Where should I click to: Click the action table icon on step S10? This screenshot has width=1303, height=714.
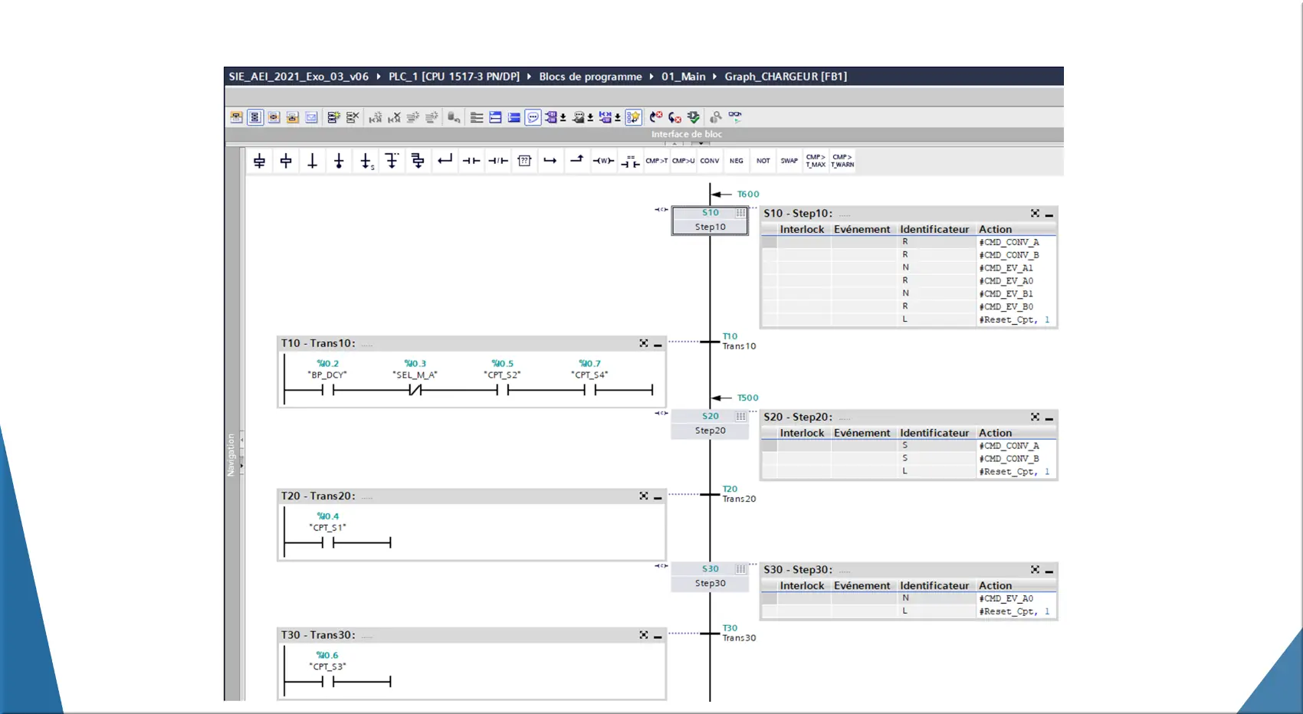[x=740, y=213]
